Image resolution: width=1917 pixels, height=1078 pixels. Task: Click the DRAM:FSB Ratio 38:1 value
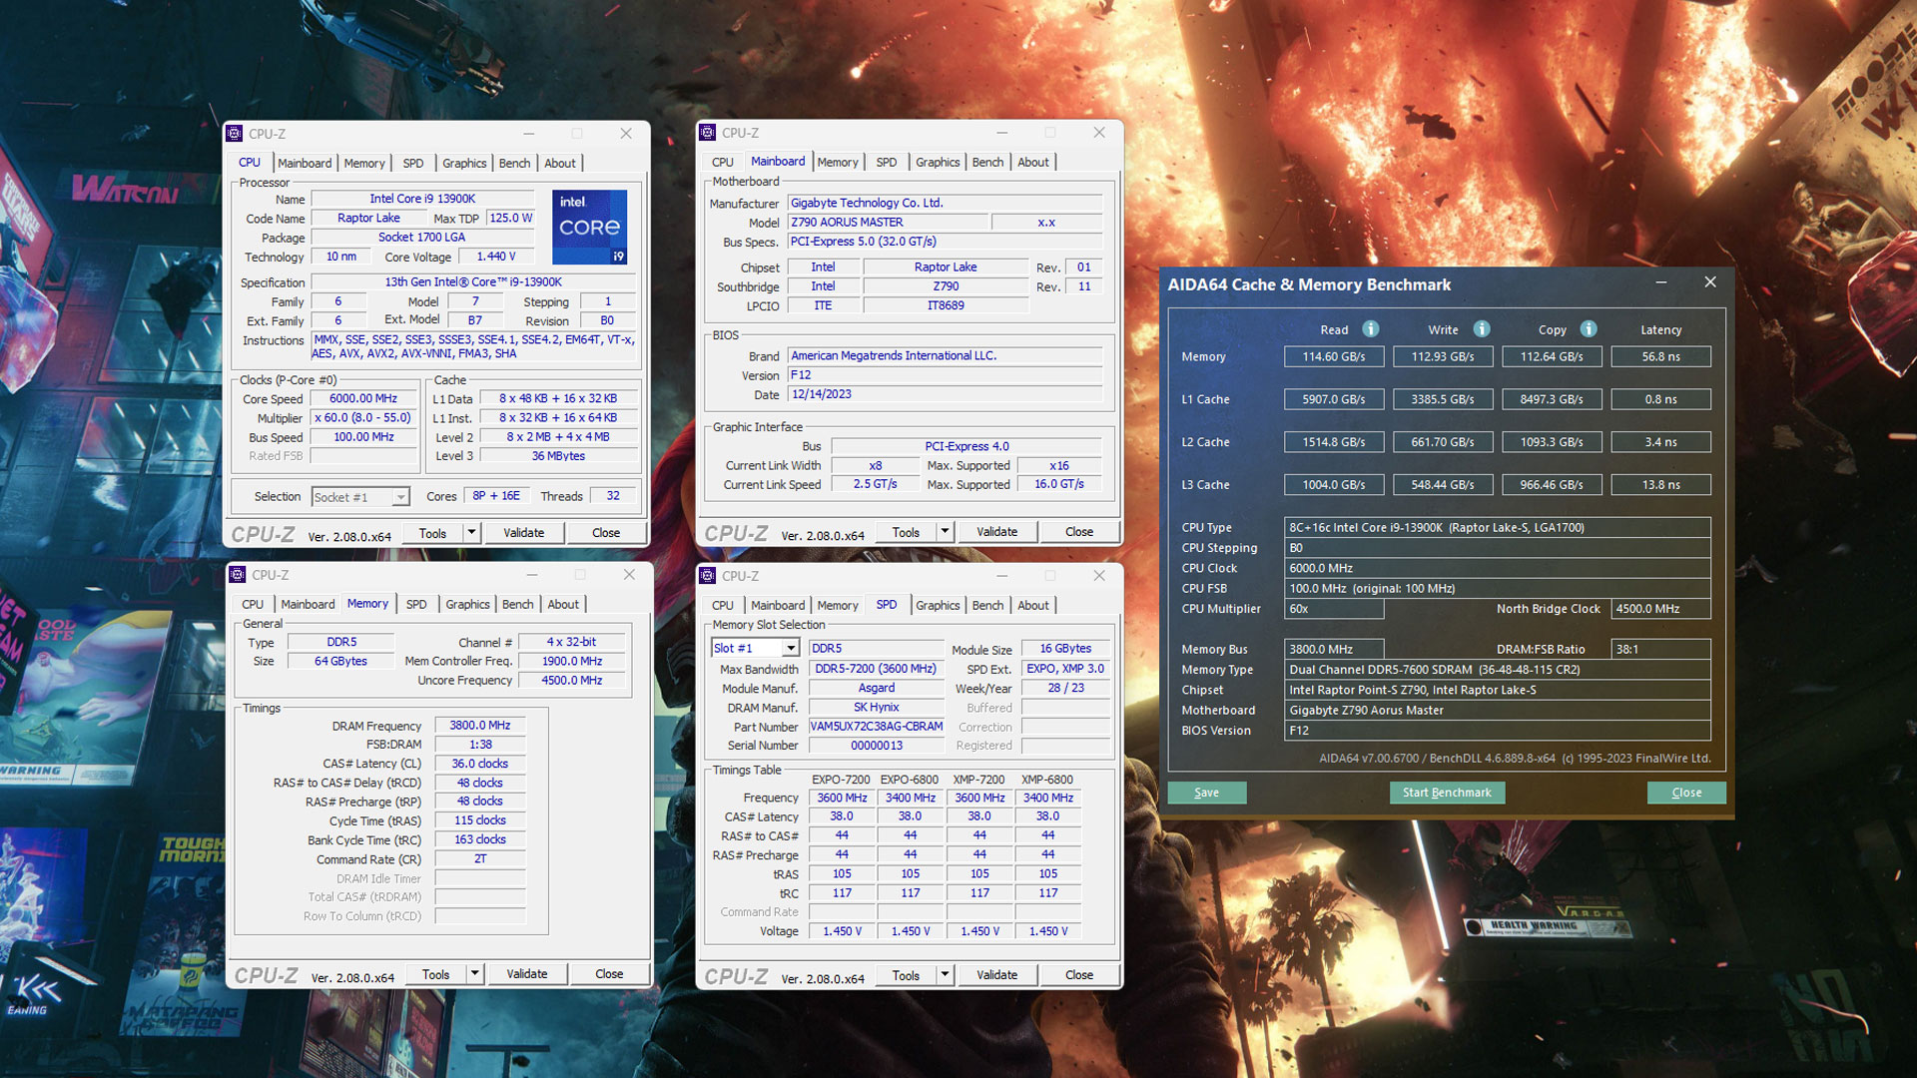[x=1660, y=649]
